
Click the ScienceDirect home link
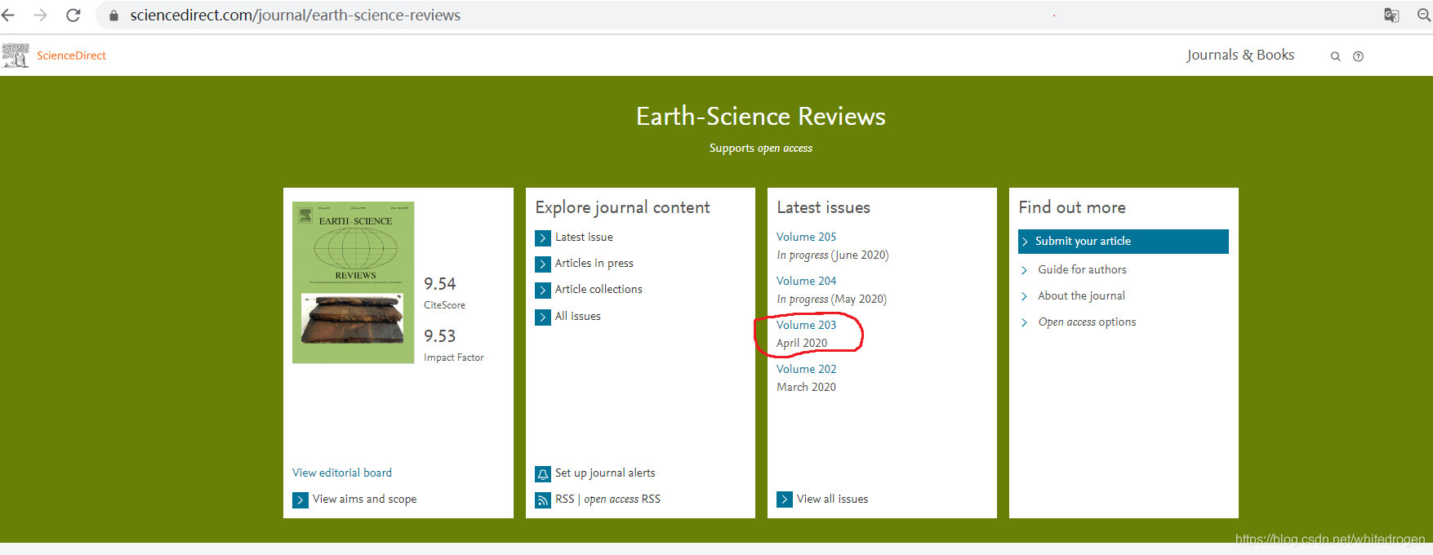[x=71, y=55]
